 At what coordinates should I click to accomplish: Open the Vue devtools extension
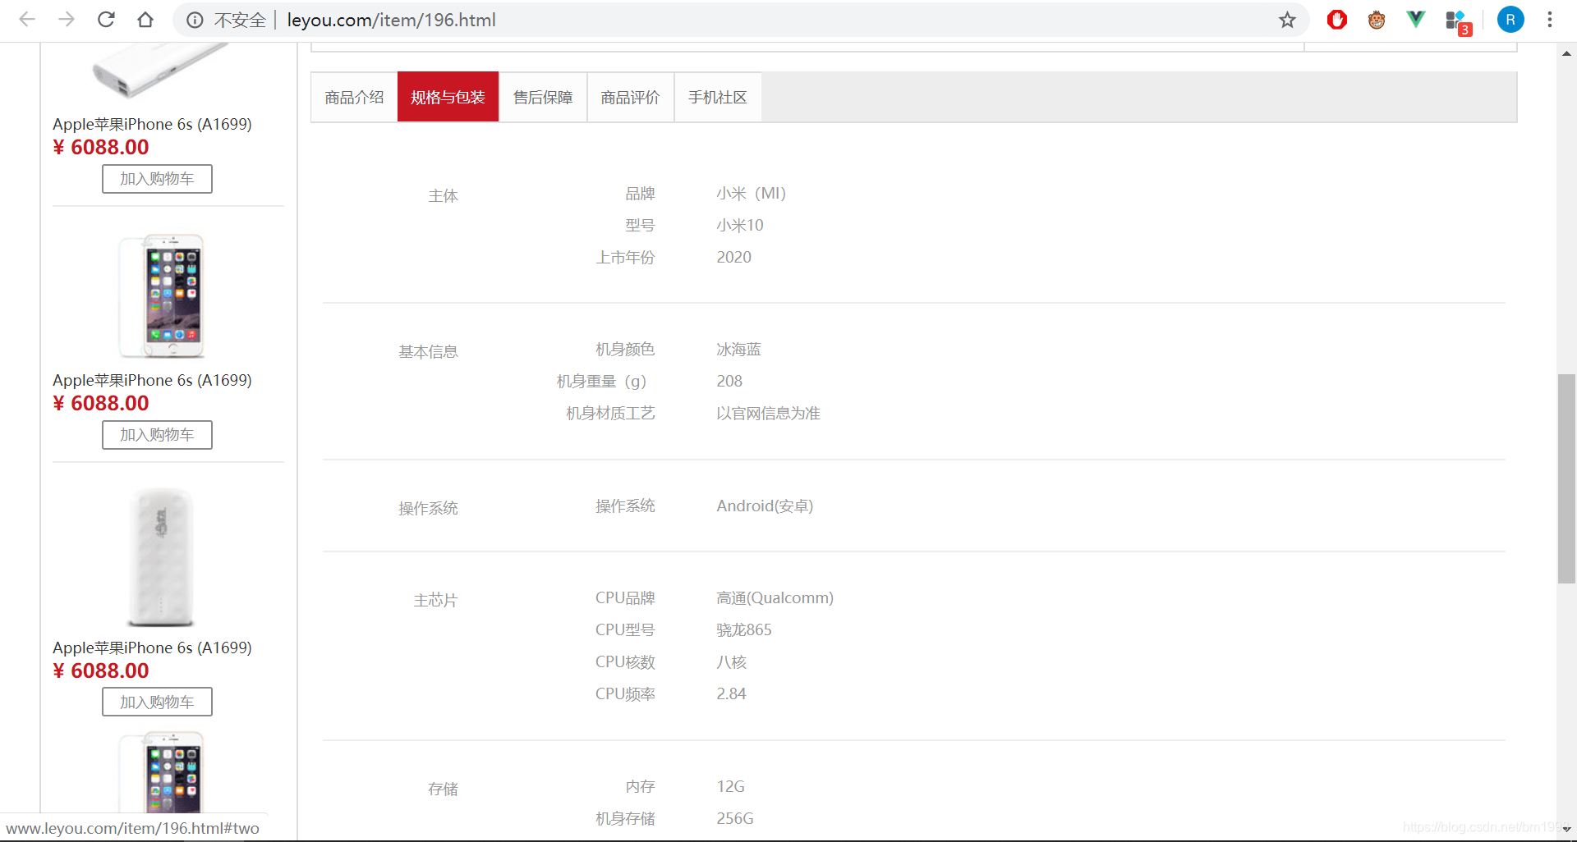[1416, 20]
